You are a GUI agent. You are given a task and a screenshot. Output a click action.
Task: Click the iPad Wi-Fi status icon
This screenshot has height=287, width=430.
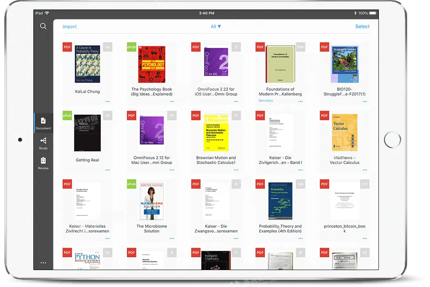pyautogui.click(x=47, y=13)
